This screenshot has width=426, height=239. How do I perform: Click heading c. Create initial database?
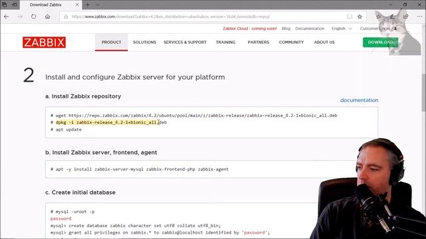coord(81,193)
